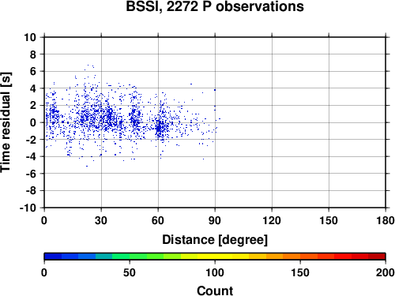The height and width of the screenshot is (296, 395).
Task: Click the isolated point at 90 degrees, 4 seconds
Action: pyautogui.click(x=215, y=90)
